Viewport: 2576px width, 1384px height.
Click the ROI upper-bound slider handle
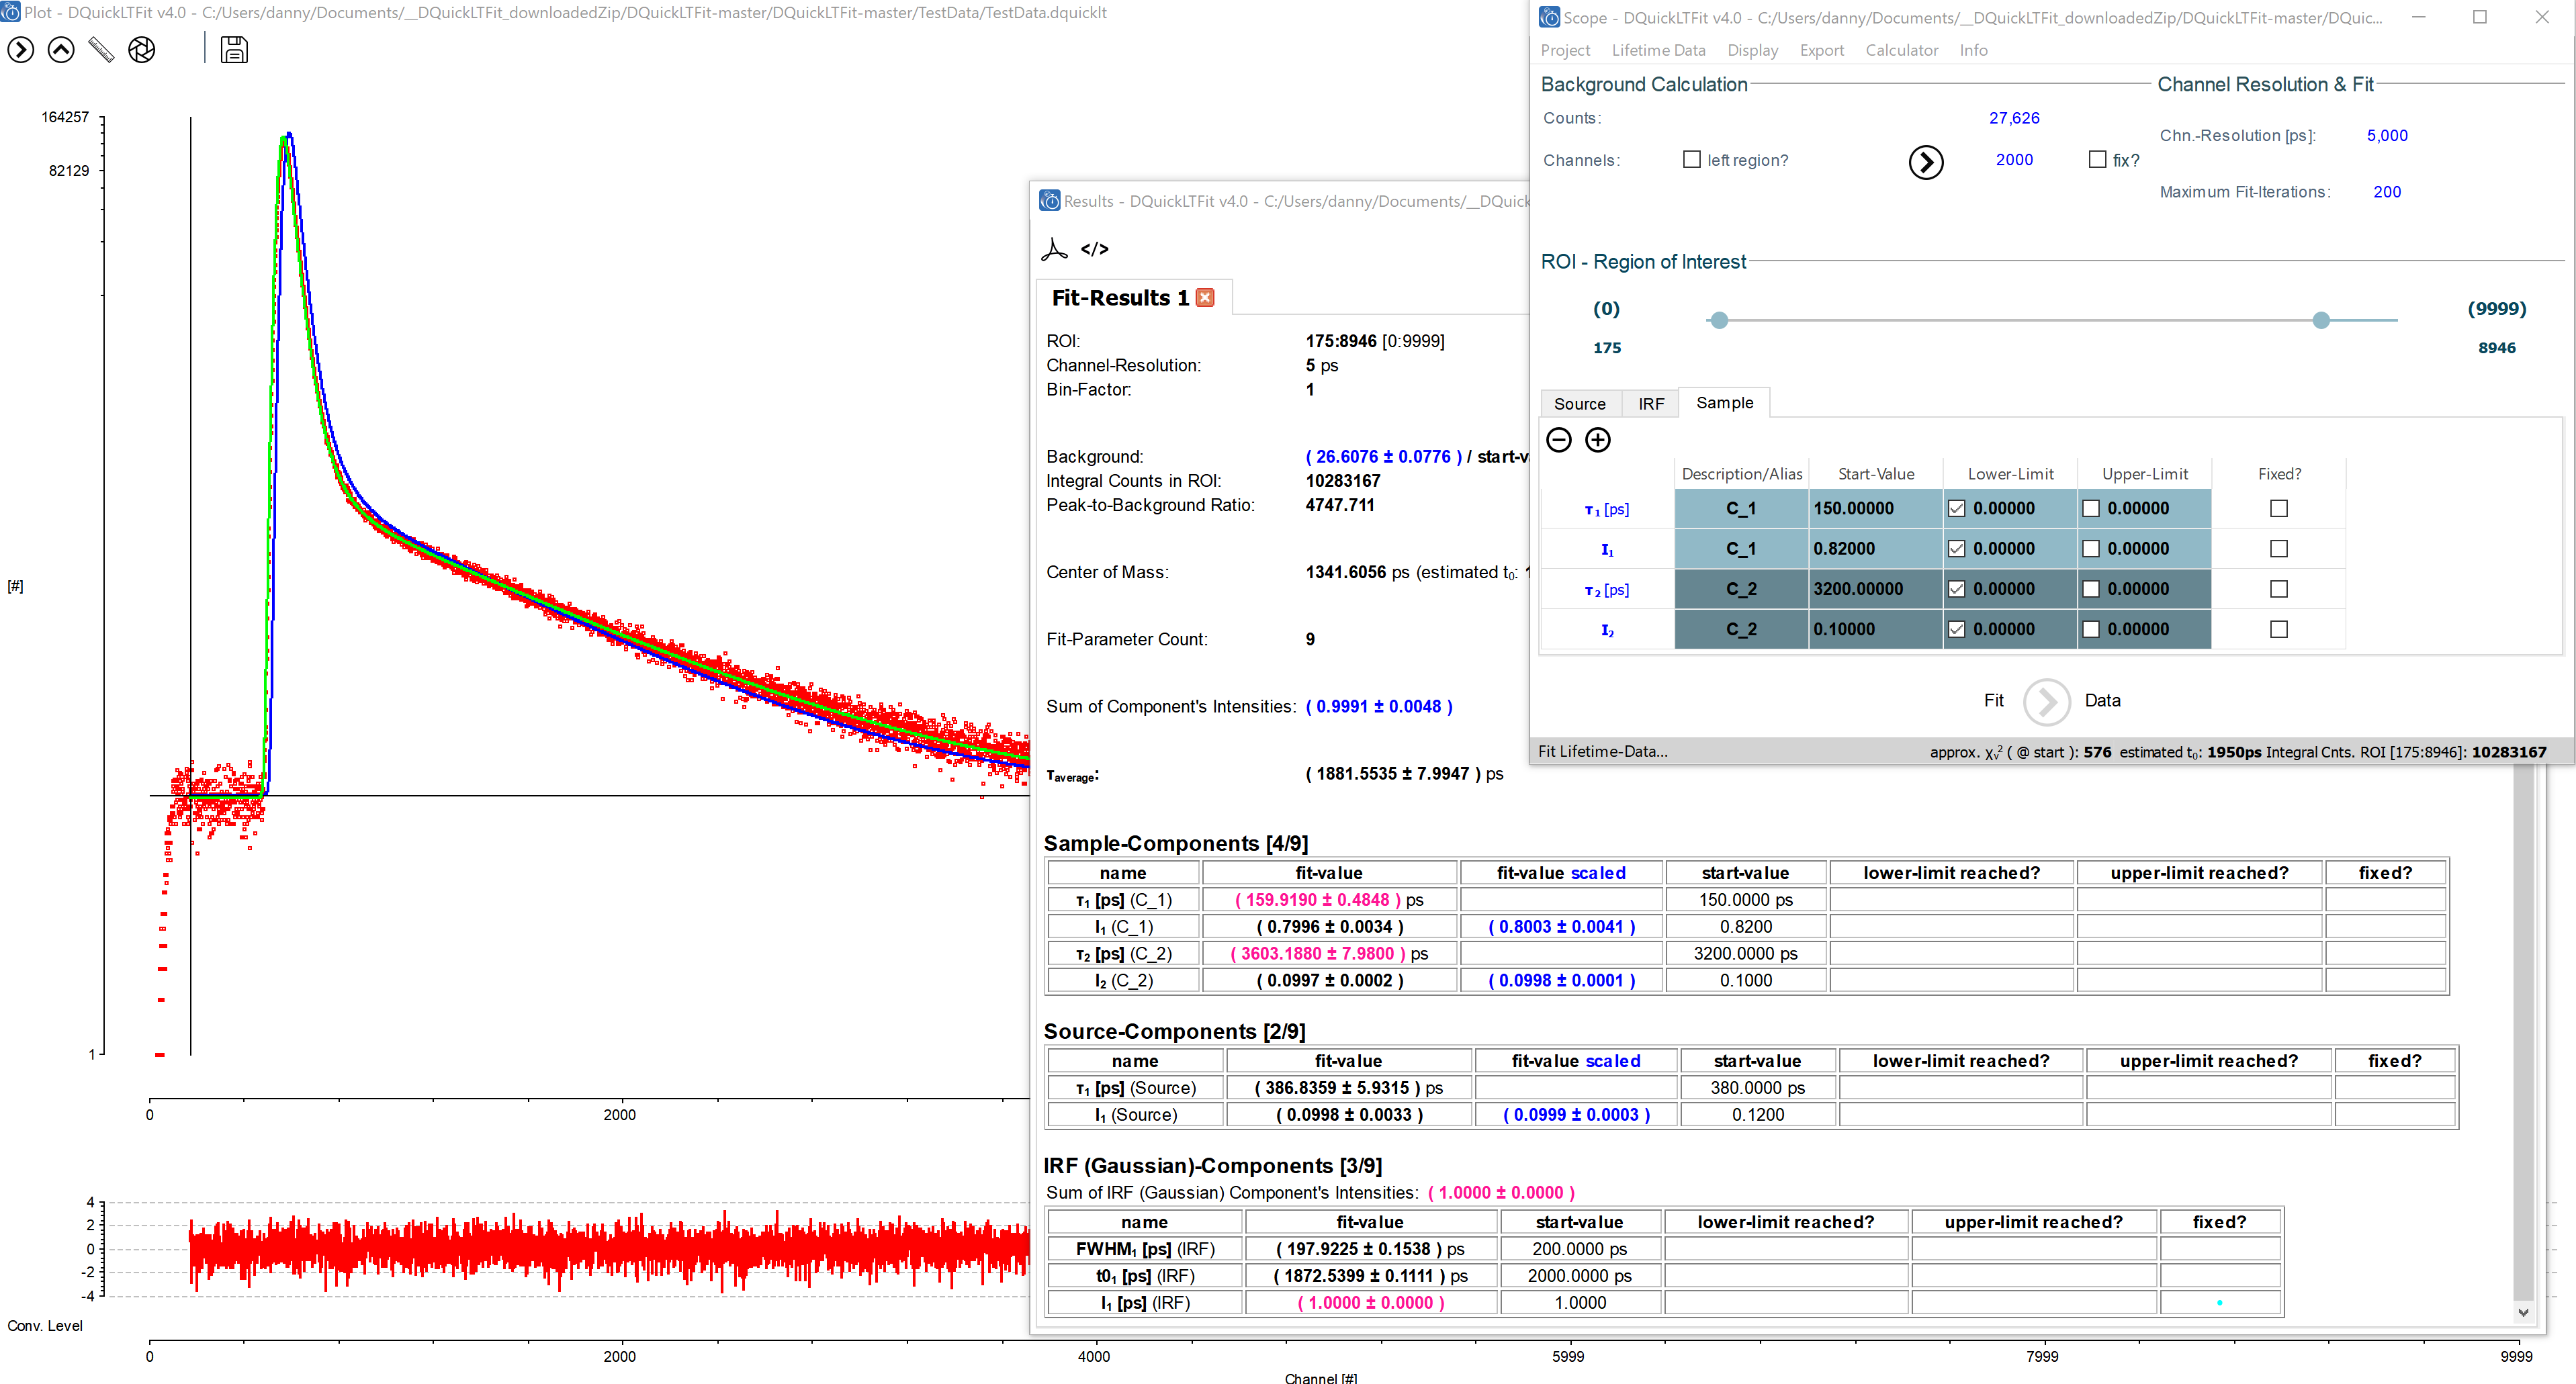pyautogui.click(x=2321, y=321)
